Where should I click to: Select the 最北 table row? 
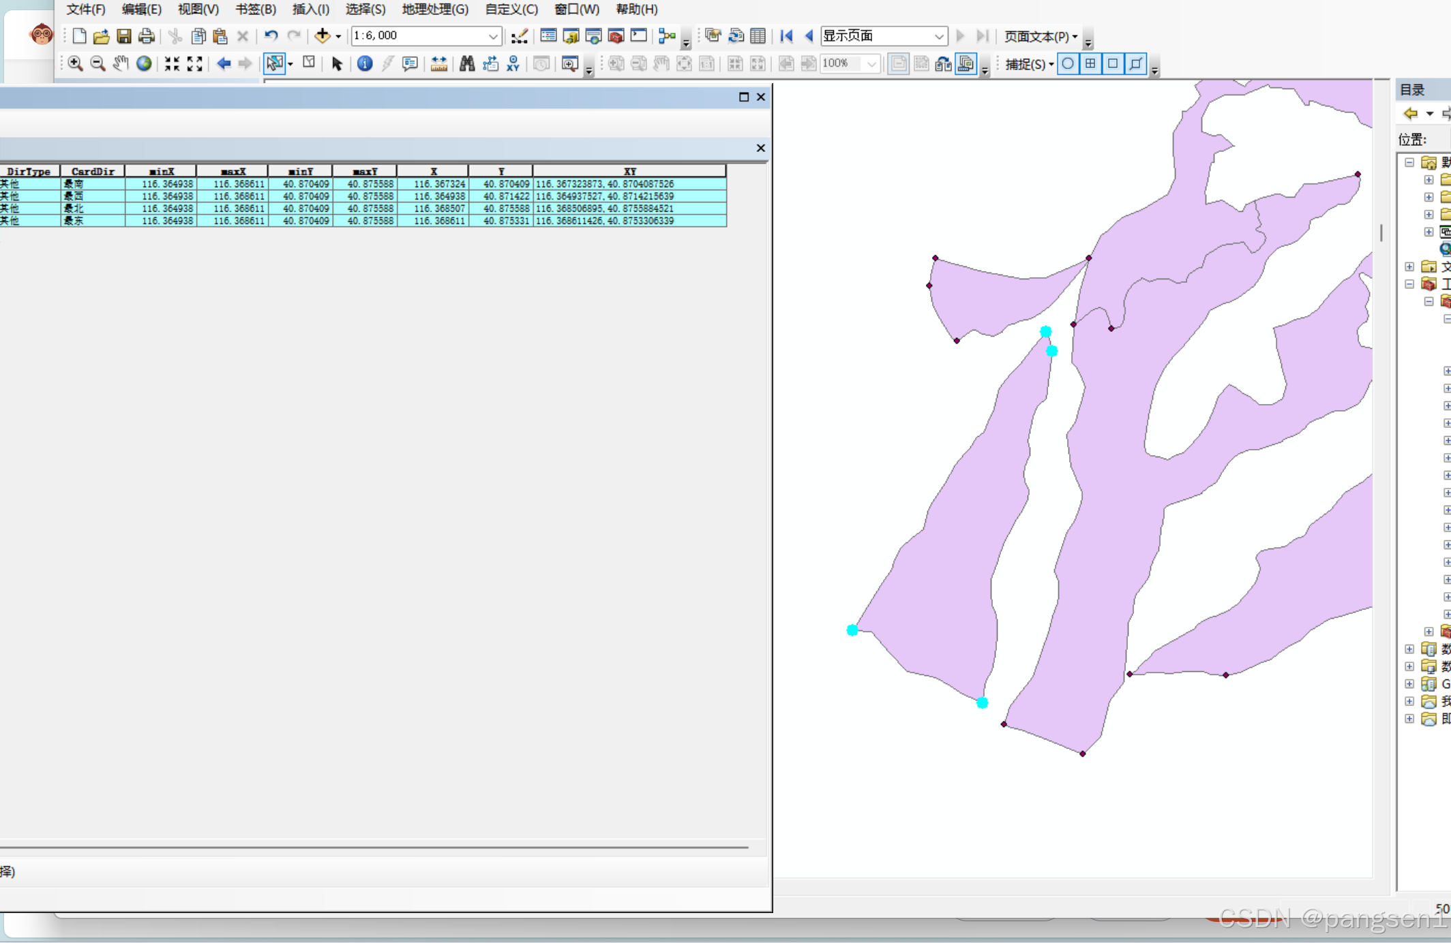[x=74, y=208]
